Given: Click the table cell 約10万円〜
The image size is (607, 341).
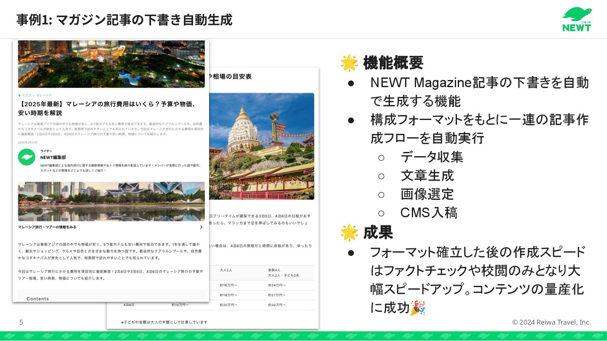Looking at the screenshot, I should coord(180,305).
